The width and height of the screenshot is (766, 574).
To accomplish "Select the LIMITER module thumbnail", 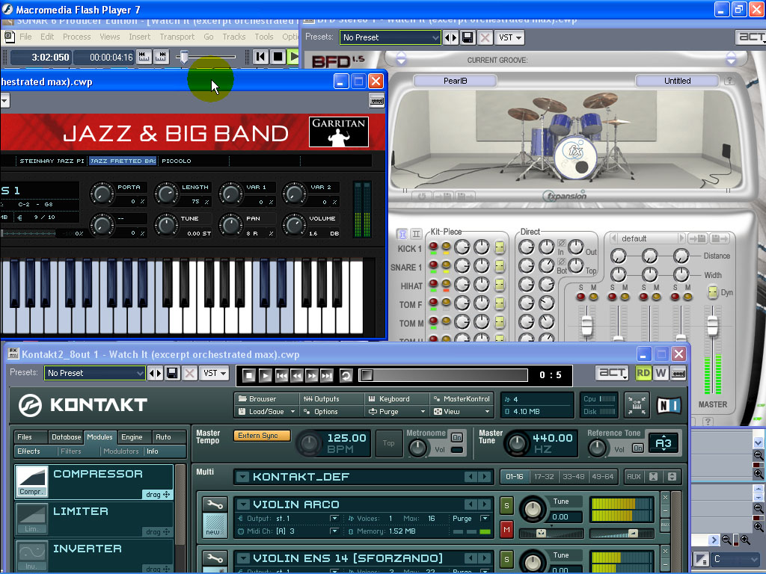I will (31, 519).
